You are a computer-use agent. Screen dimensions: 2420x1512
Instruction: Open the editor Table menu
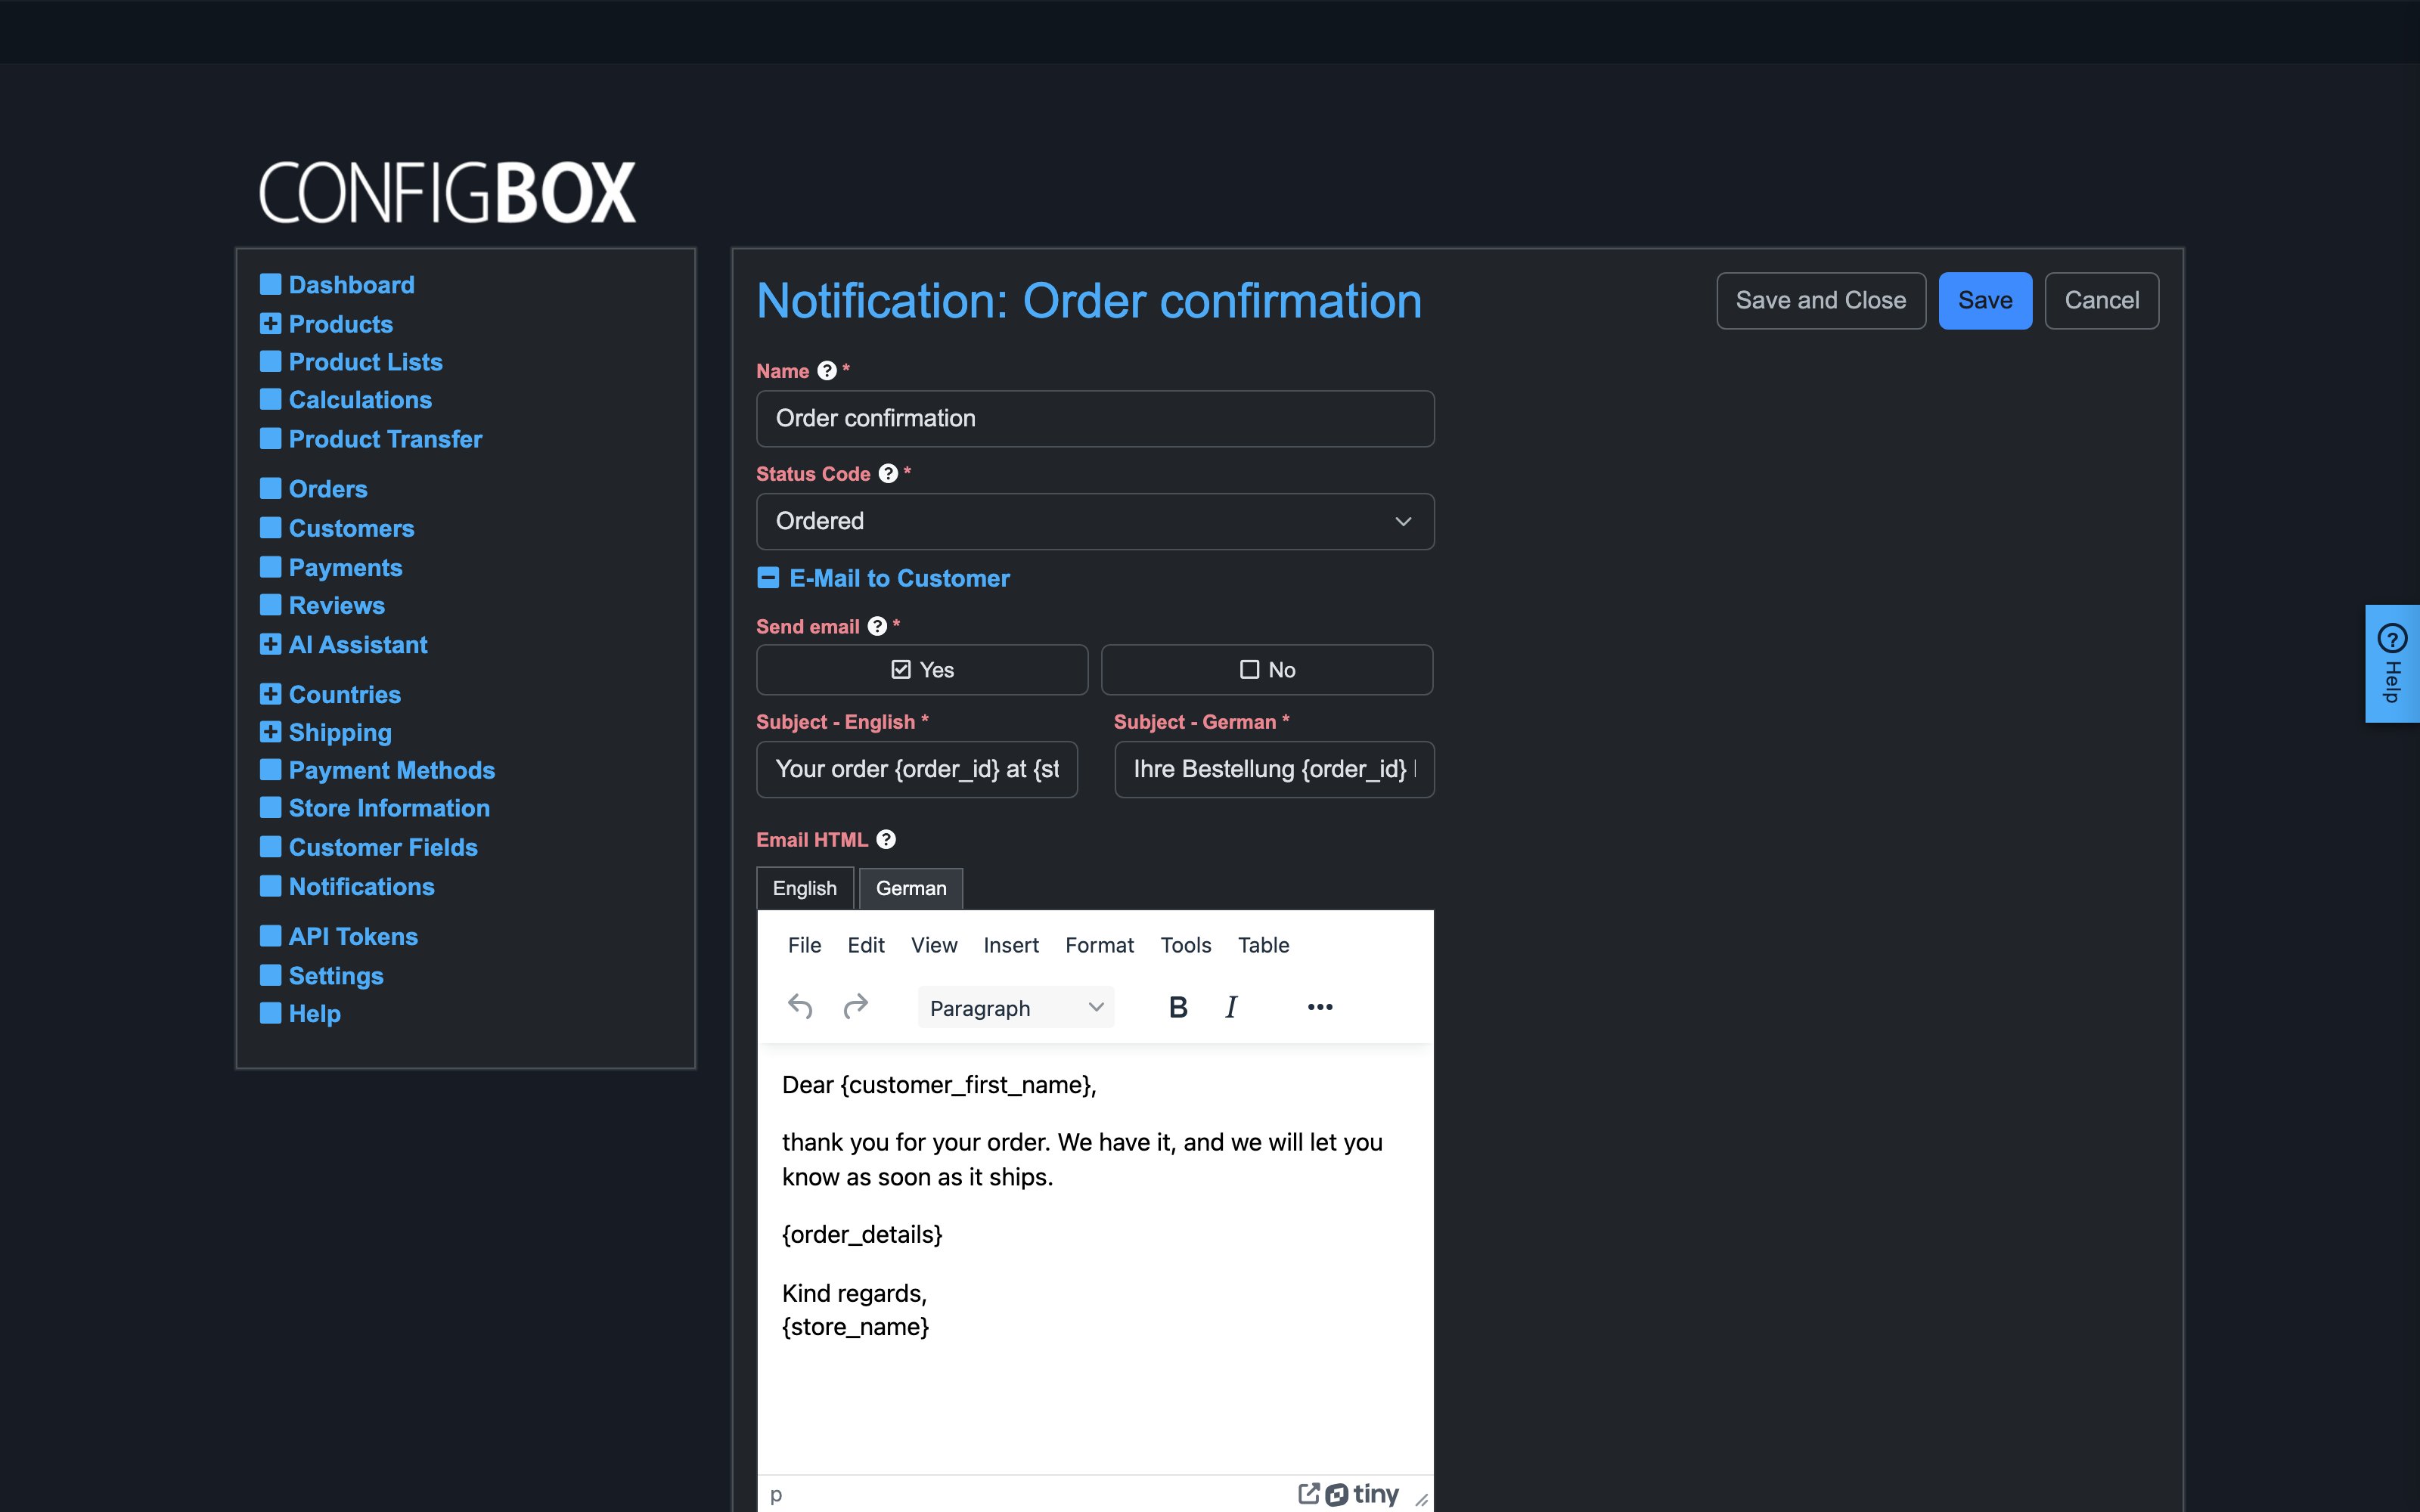point(1263,945)
